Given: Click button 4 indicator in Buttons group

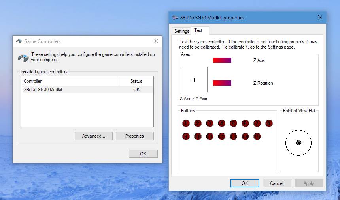Looking at the screenshot, I should pyautogui.click(x=221, y=123).
